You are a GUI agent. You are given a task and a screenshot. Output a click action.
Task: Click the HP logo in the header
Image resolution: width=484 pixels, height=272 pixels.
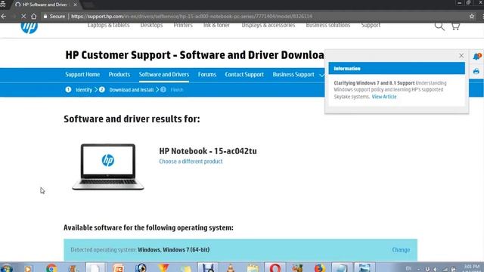pyautogui.click(x=29, y=27)
